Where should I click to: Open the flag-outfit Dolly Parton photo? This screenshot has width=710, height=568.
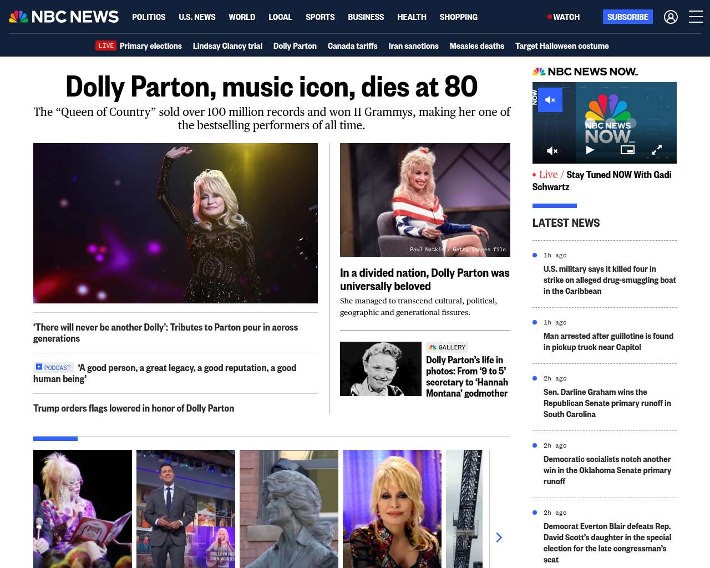coord(425,200)
